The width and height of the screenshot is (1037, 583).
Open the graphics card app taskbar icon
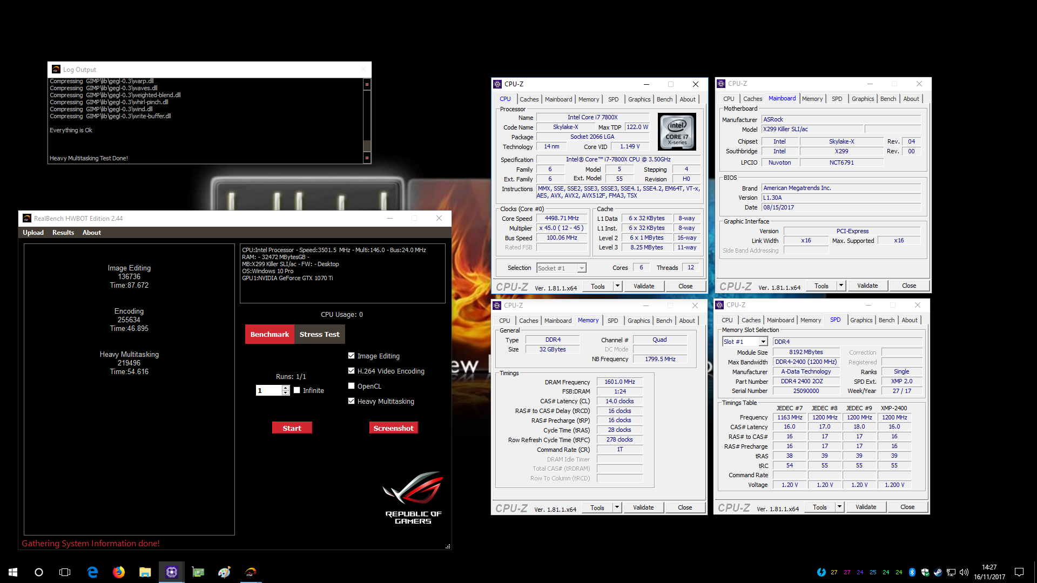[x=198, y=572]
